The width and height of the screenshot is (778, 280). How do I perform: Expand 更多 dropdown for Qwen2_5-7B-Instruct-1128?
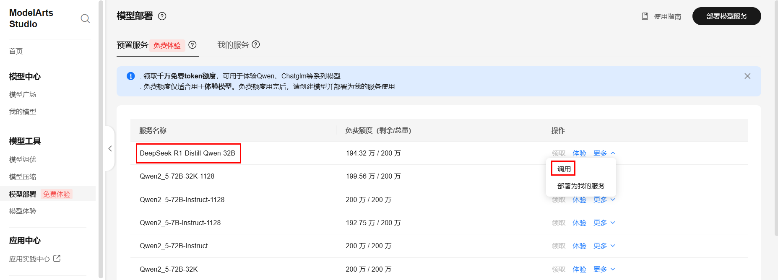(x=604, y=223)
